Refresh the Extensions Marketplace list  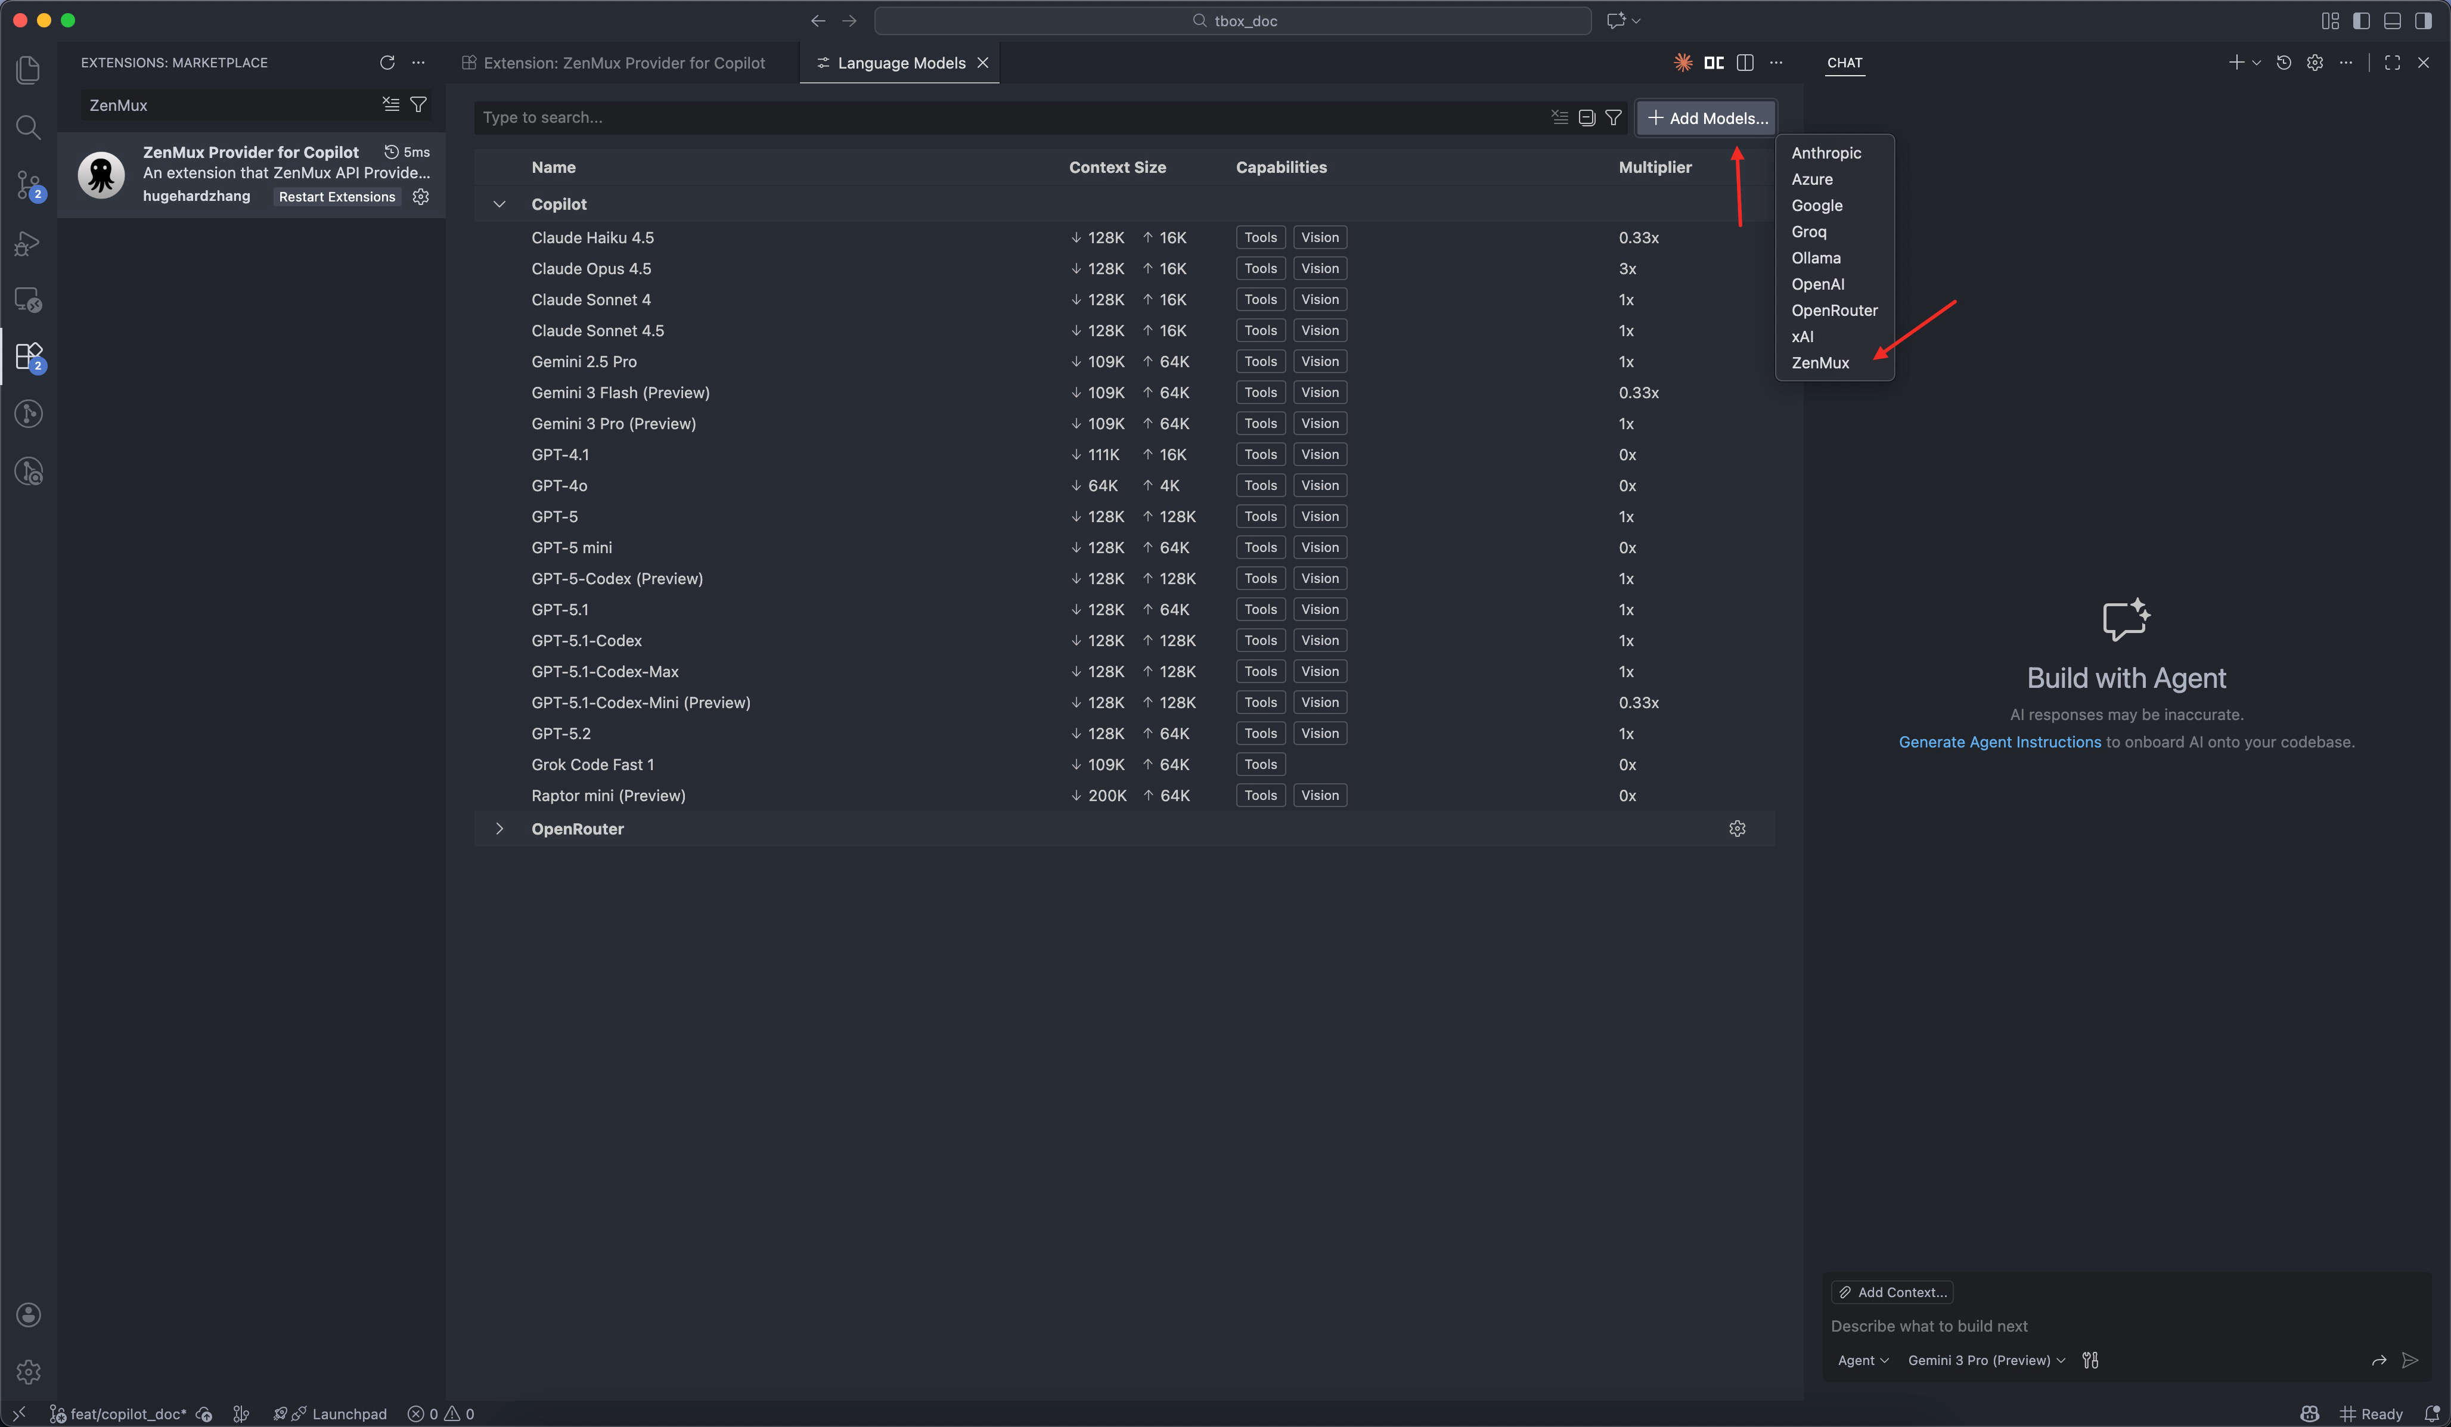(x=387, y=62)
